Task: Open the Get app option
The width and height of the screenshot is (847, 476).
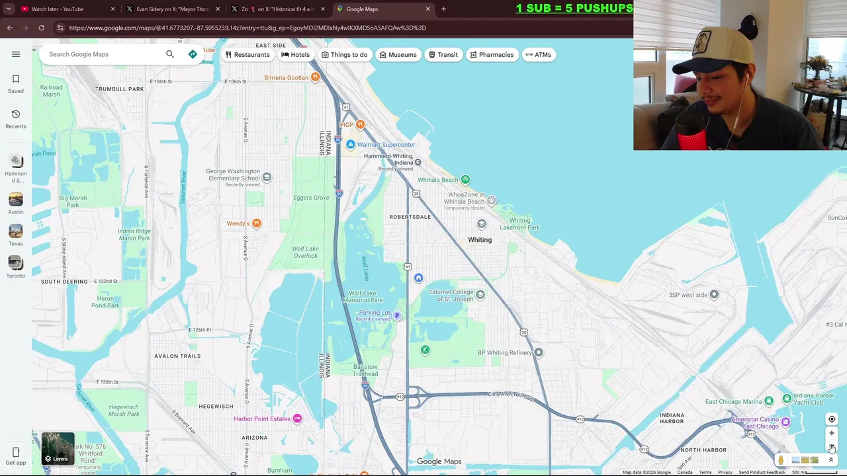Action: tap(16, 456)
